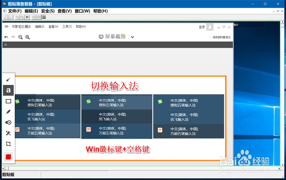The image size is (286, 180).
Task: Click the 屏幕截图 capture button
Action: 112,37
